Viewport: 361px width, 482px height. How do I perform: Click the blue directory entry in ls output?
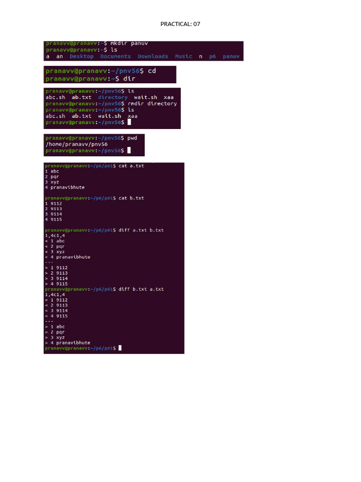pos(113,97)
